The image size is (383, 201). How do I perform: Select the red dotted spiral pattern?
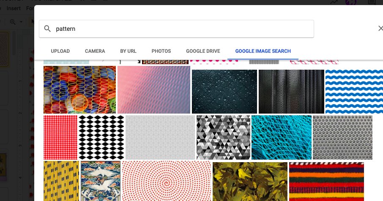167,181
